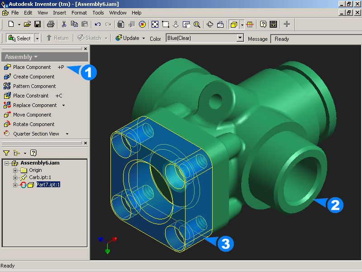362x272 pixels.
Task: Open the display mode dropdown arrow
Action: [242, 24]
